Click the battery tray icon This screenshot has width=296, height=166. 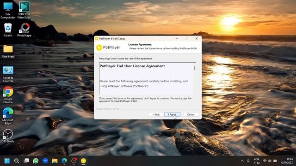tap(275, 161)
